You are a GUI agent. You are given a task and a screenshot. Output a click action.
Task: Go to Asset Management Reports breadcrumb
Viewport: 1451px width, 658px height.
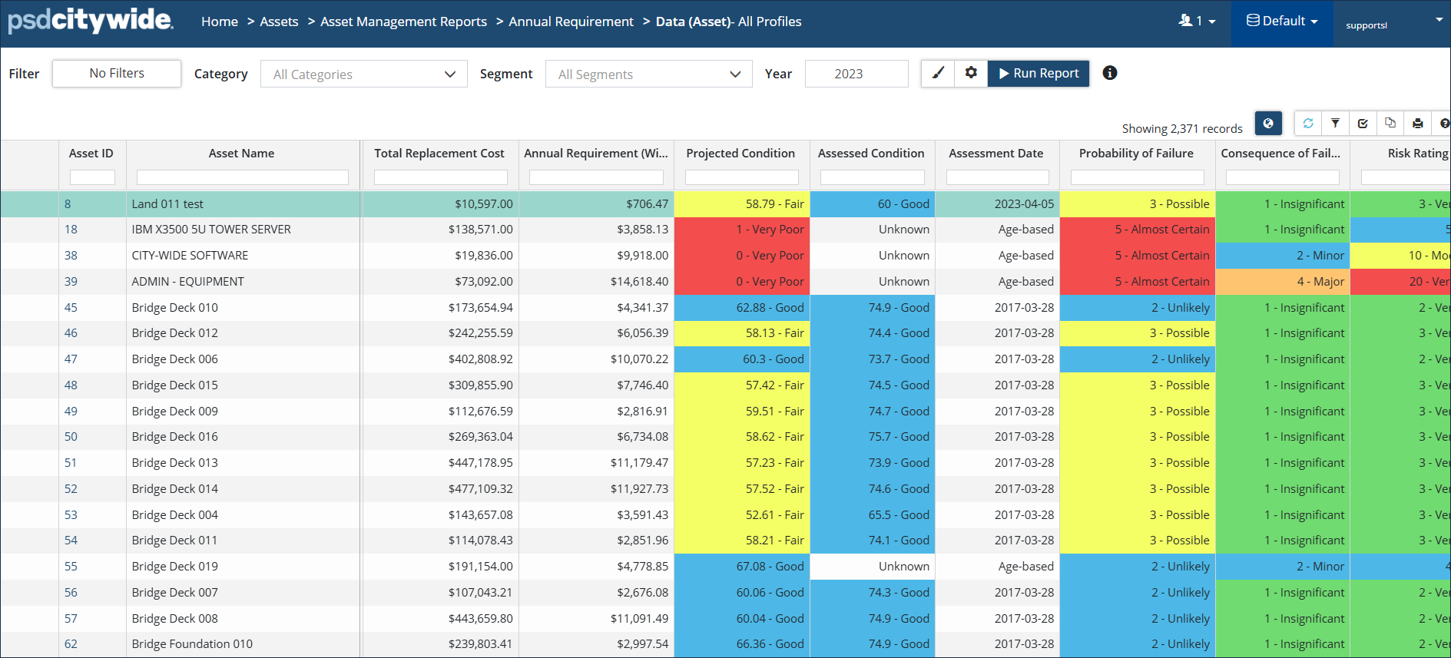(403, 21)
